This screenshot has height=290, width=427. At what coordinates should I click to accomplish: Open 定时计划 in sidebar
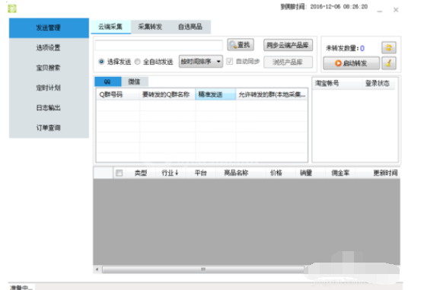pyautogui.click(x=49, y=88)
